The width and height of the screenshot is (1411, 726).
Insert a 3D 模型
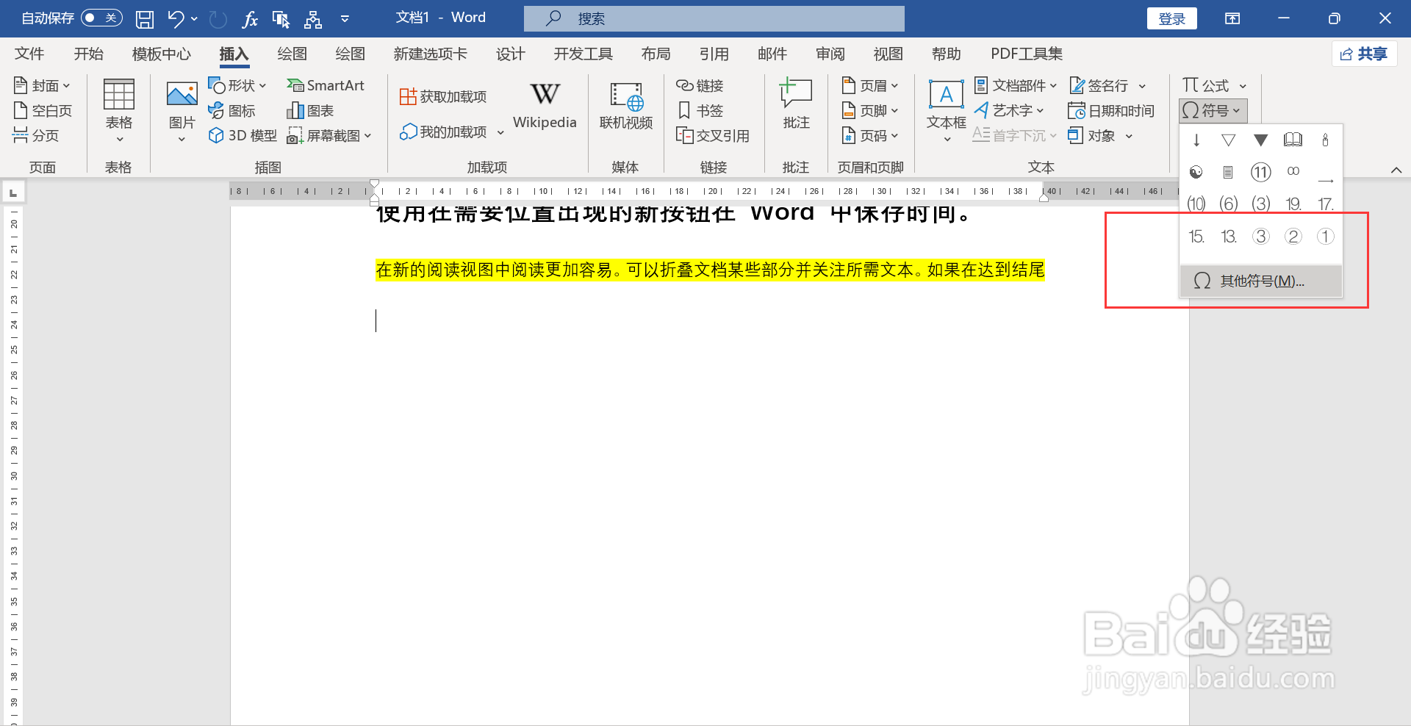click(243, 135)
